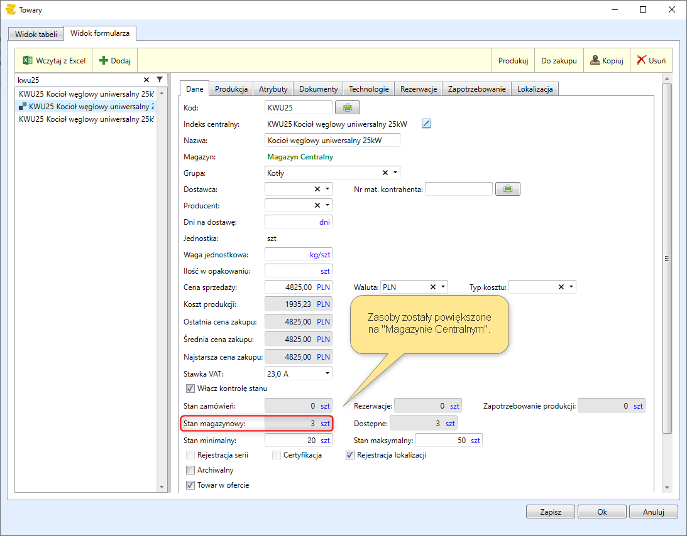
Task: Click the printer icon next to Kod field
Action: point(347,108)
